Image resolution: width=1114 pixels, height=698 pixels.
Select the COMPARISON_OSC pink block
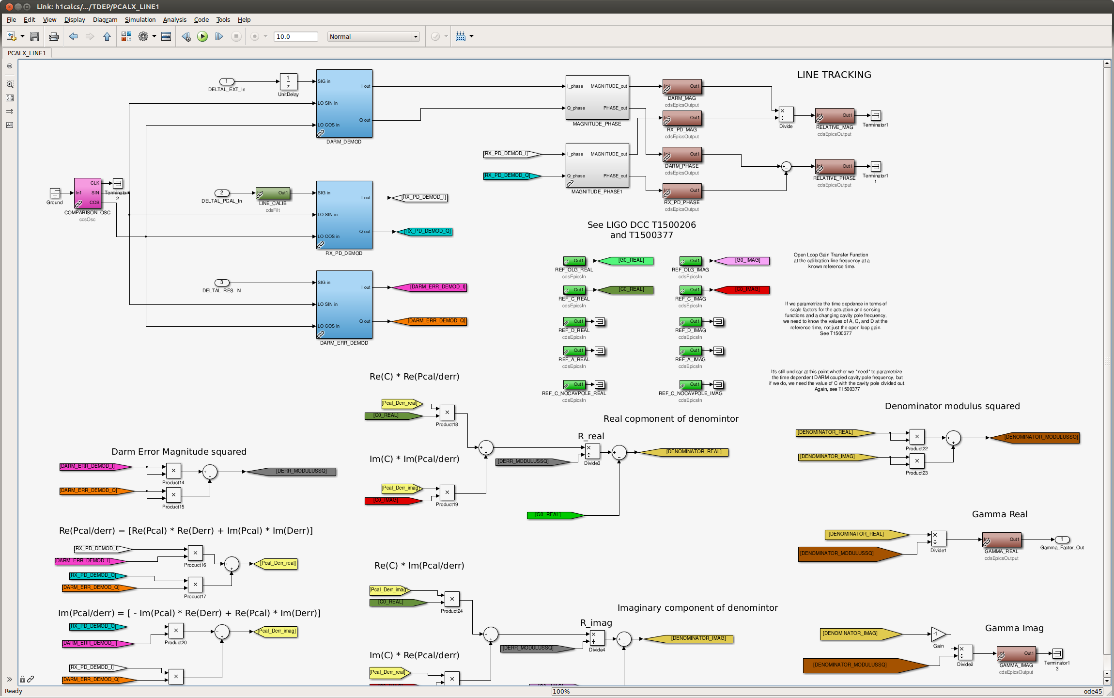tap(87, 193)
